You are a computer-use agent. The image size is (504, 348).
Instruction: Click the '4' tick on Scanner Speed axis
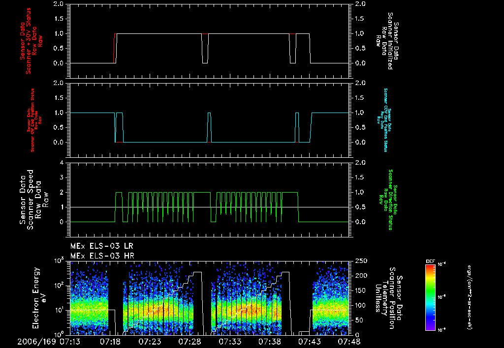[x=62, y=163]
